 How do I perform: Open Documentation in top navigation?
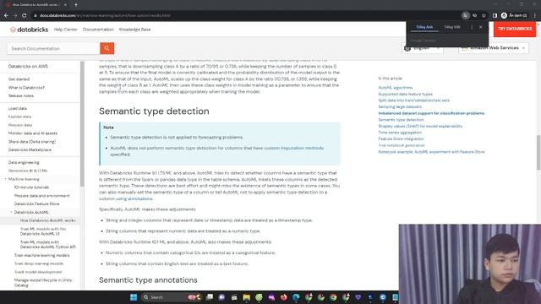pos(98,30)
